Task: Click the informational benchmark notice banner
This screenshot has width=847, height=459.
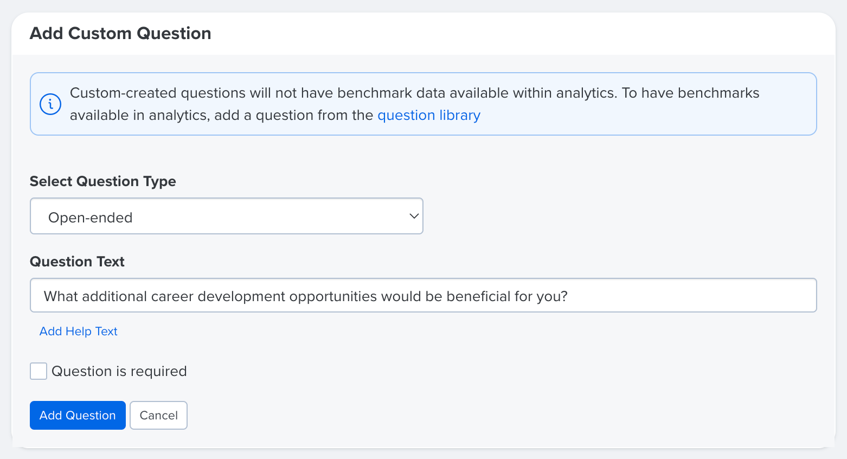Action: (423, 104)
